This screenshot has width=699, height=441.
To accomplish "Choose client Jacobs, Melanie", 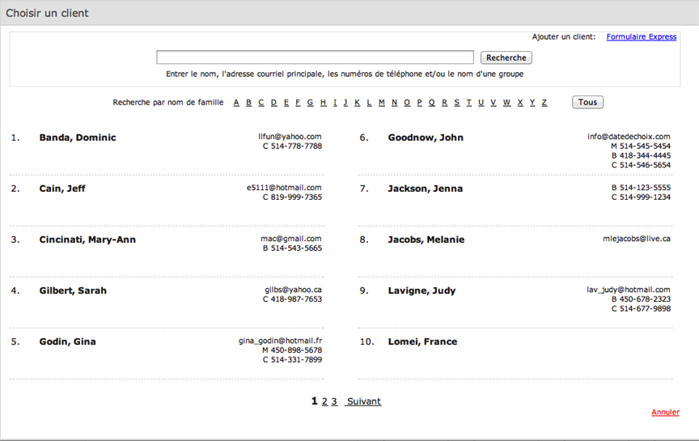I will point(426,240).
